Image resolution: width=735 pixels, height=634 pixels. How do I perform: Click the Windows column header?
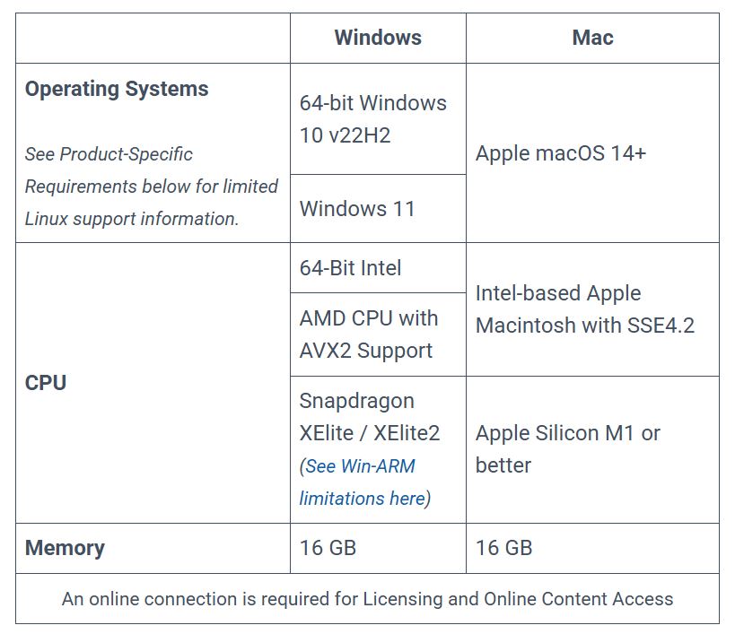378,38
